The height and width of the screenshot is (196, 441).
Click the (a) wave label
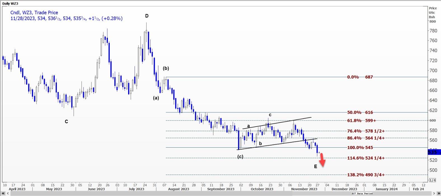(x=156, y=98)
